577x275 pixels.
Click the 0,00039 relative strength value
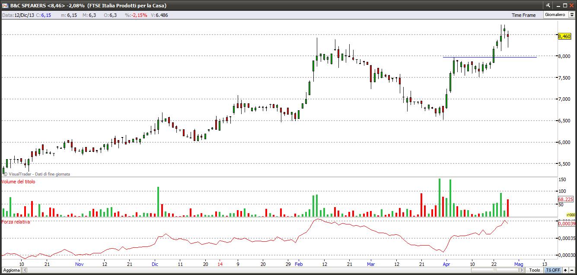click(567, 224)
